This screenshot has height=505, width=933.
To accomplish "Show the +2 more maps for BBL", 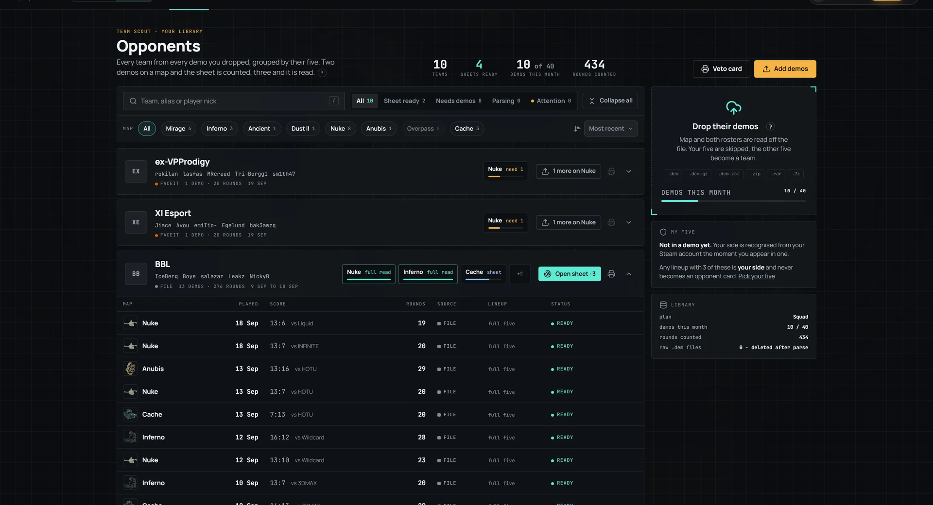I will (x=520, y=274).
